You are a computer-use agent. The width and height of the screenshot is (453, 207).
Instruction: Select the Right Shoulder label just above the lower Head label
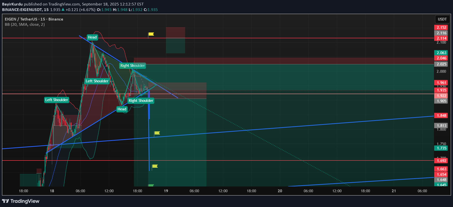pos(141,101)
